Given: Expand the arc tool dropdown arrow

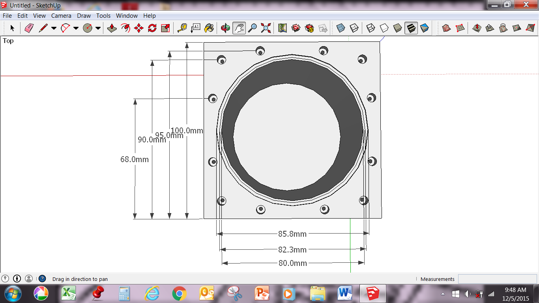Looking at the screenshot, I should (x=76, y=28).
